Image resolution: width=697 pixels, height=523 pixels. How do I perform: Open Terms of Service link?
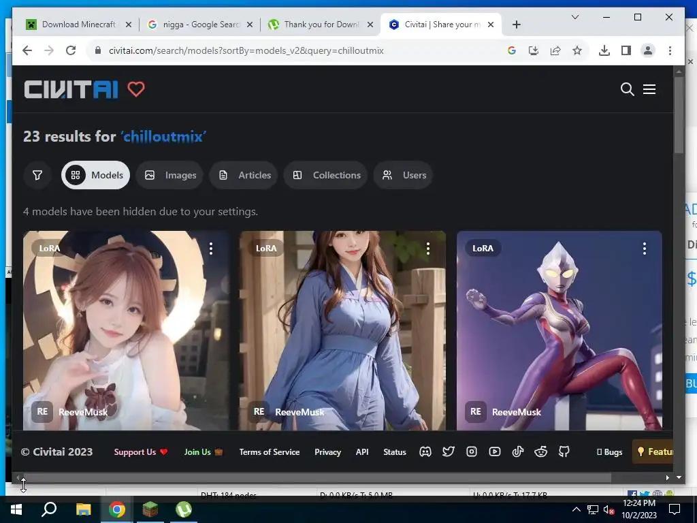pos(270,452)
